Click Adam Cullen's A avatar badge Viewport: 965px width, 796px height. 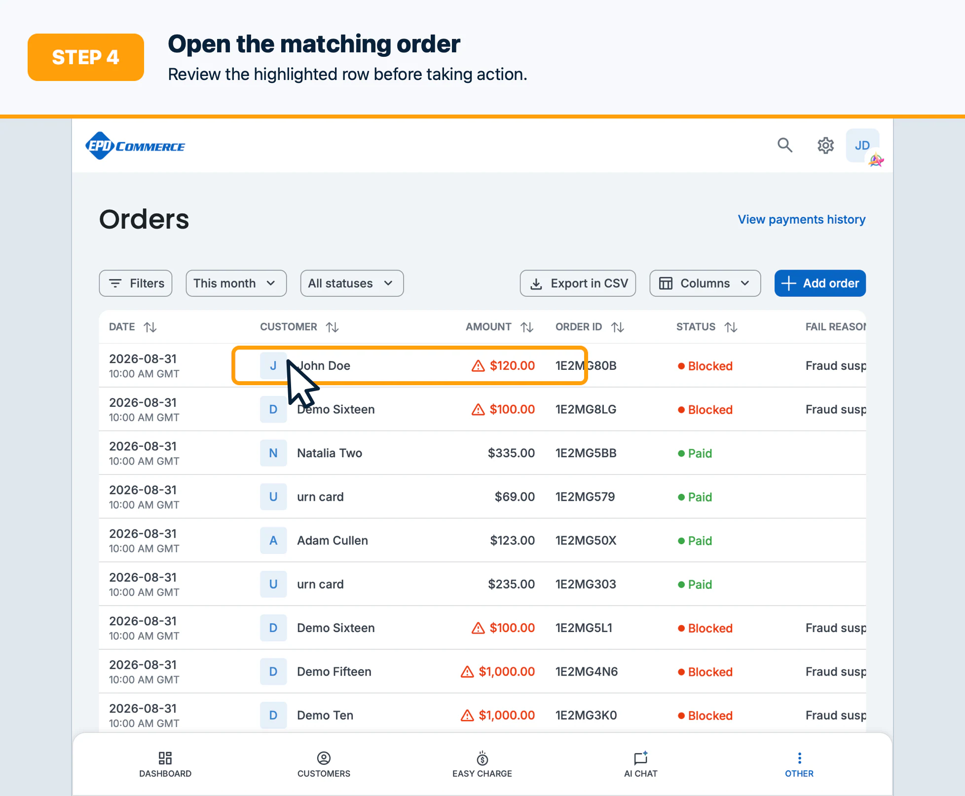point(273,541)
